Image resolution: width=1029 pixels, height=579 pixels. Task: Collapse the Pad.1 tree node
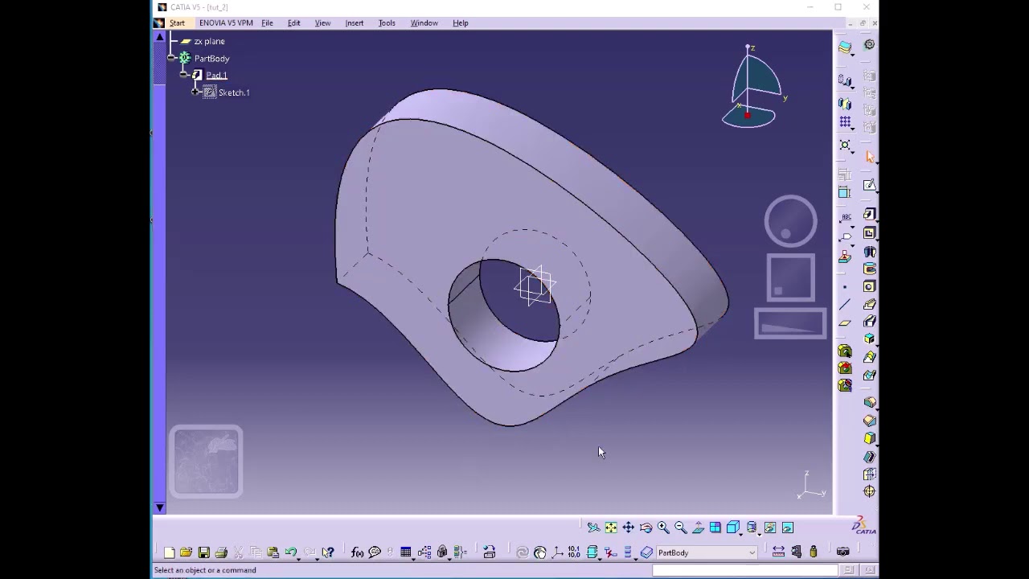(184, 76)
